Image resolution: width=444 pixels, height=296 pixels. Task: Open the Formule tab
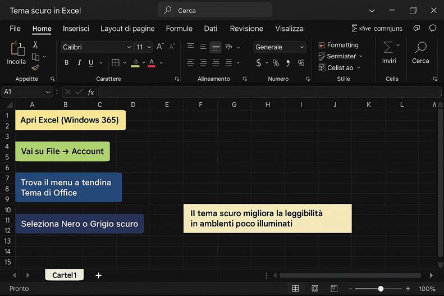[179, 29]
